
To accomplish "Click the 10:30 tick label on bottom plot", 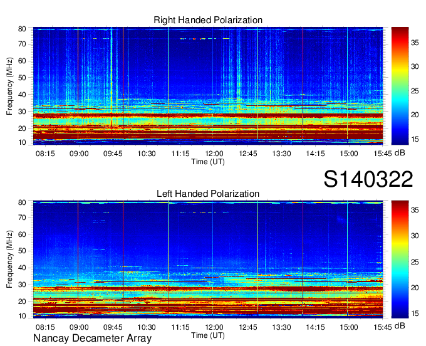I will coord(147,327).
